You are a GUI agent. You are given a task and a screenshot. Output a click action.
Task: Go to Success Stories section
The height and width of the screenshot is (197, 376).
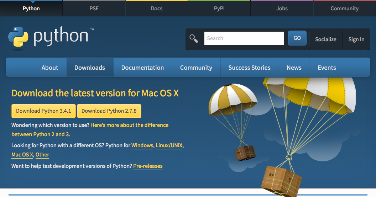[x=249, y=68]
